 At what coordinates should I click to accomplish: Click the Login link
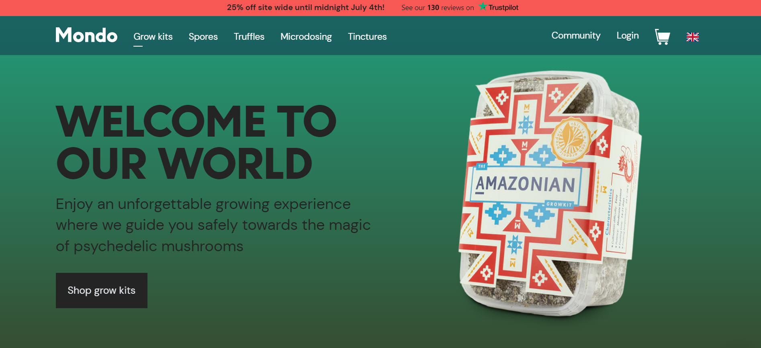627,35
